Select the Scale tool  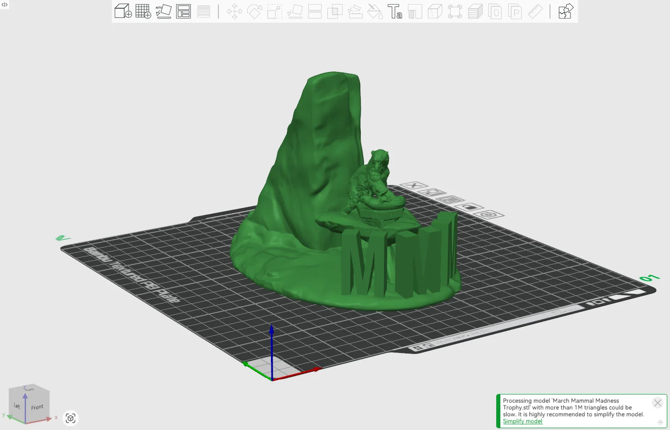[275, 11]
